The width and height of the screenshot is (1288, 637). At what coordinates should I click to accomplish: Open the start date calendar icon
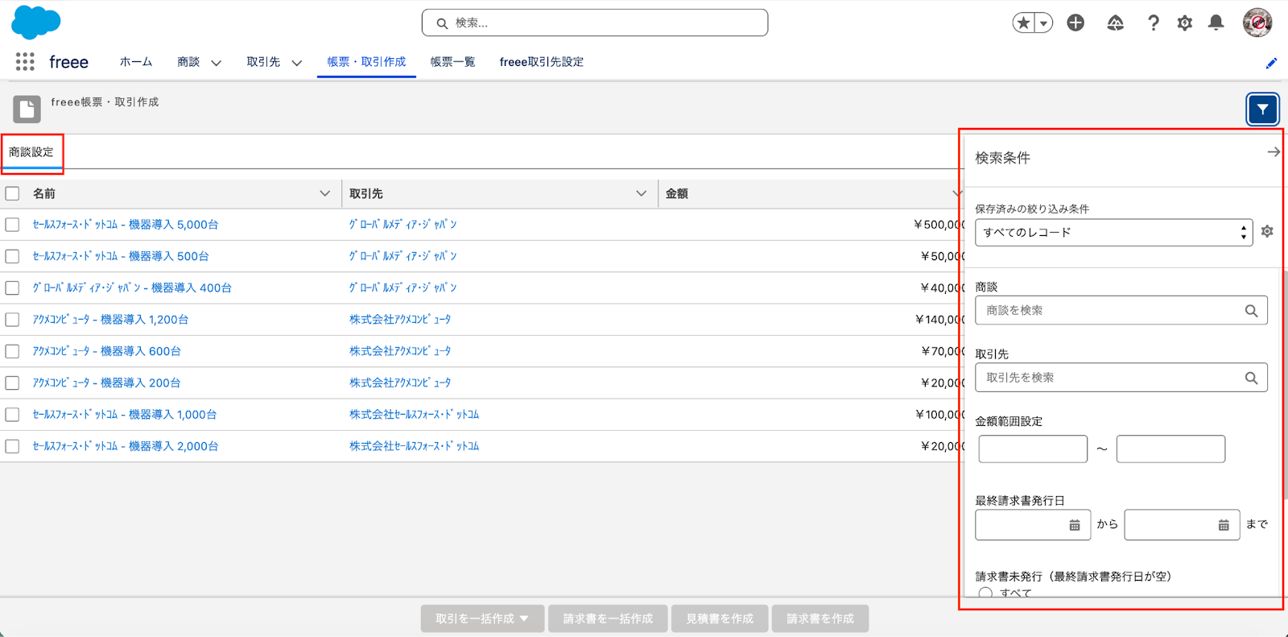[x=1075, y=525]
